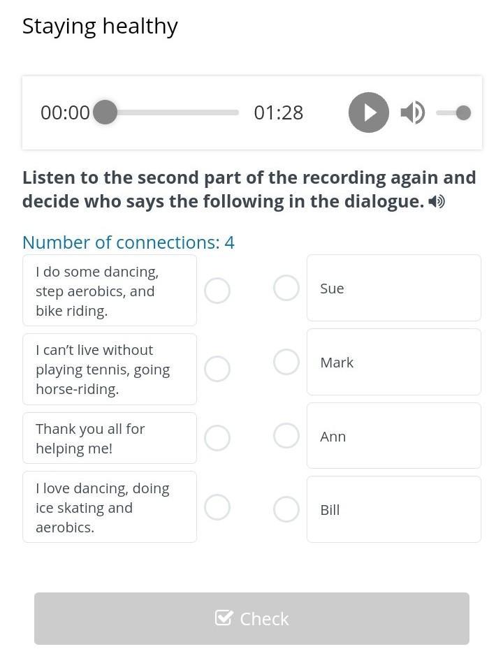Image resolution: width=503 pixels, height=663 pixels.
Task: Click the audio timeline track middle
Action: pos(172,112)
